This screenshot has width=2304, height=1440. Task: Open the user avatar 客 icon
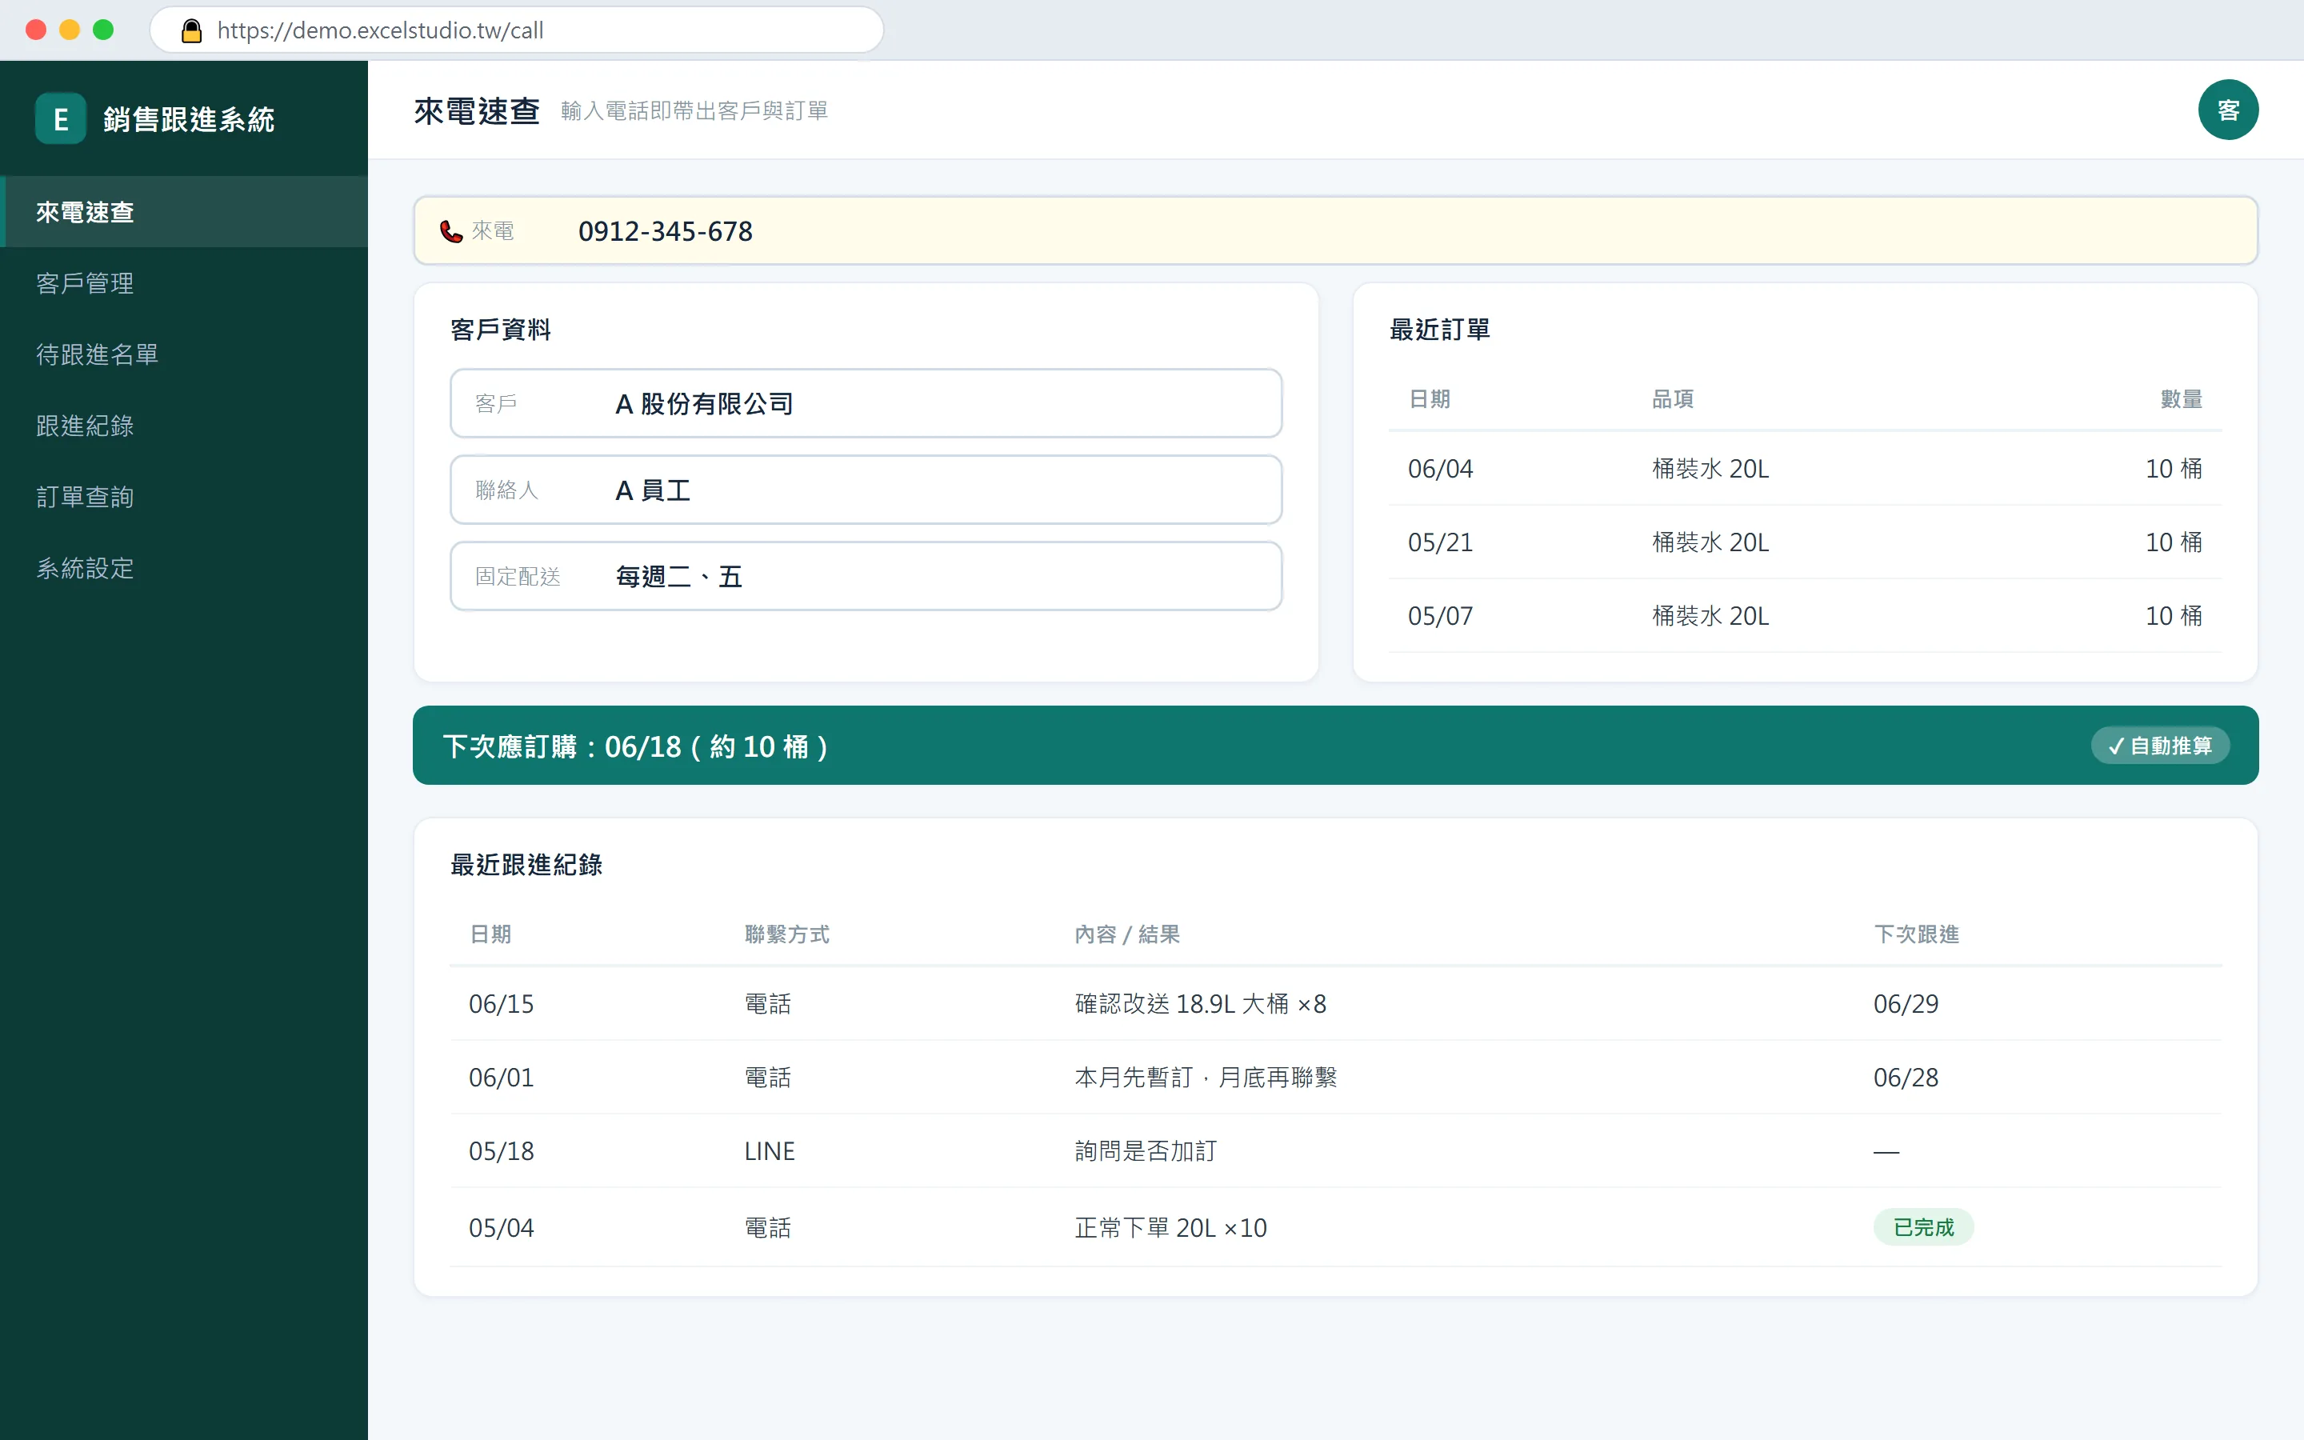tap(2228, 110)
